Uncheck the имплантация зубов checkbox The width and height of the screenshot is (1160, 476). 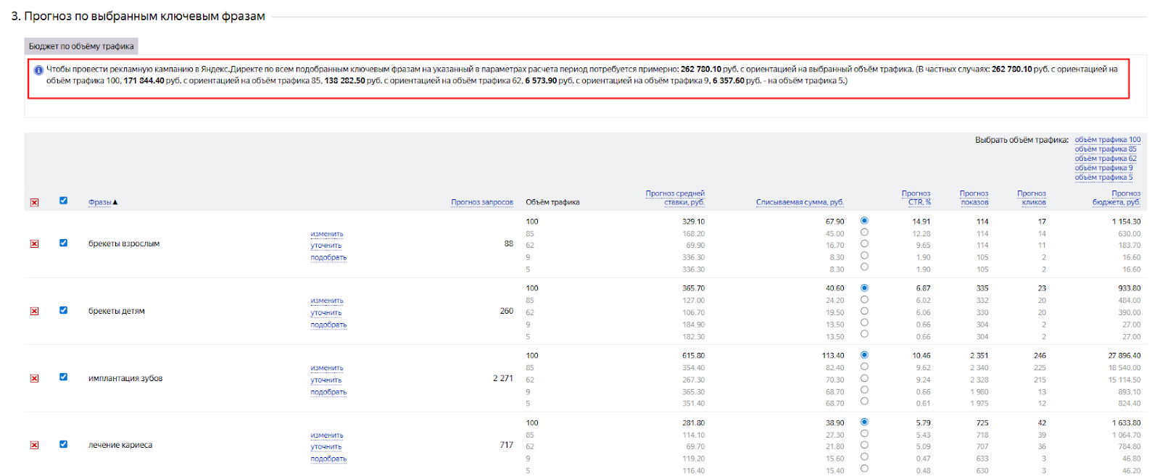(63, 377)
